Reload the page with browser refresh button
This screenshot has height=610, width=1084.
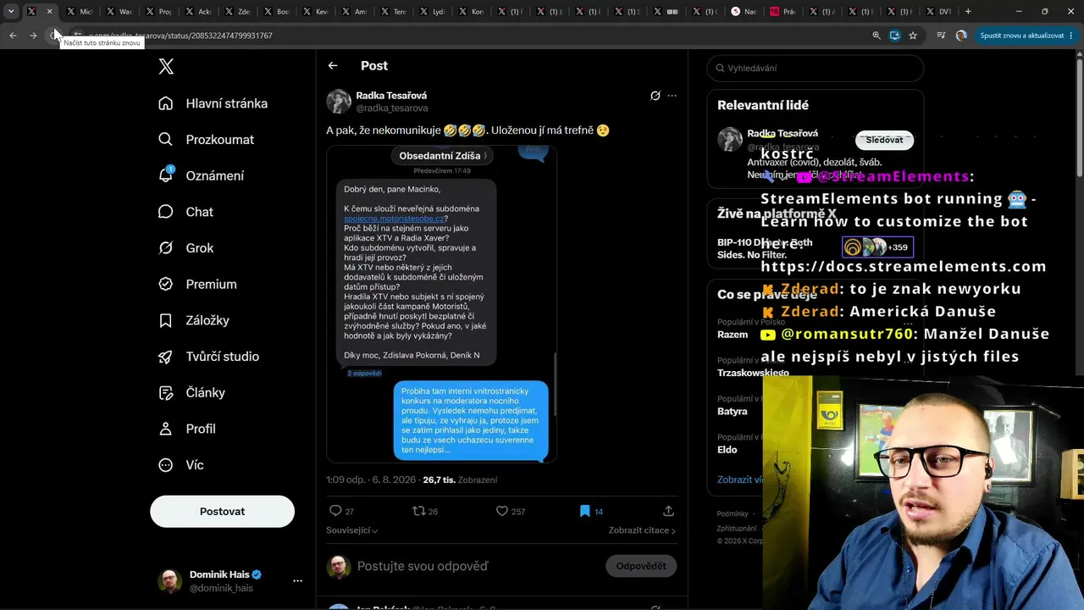(x=53, y=36)
